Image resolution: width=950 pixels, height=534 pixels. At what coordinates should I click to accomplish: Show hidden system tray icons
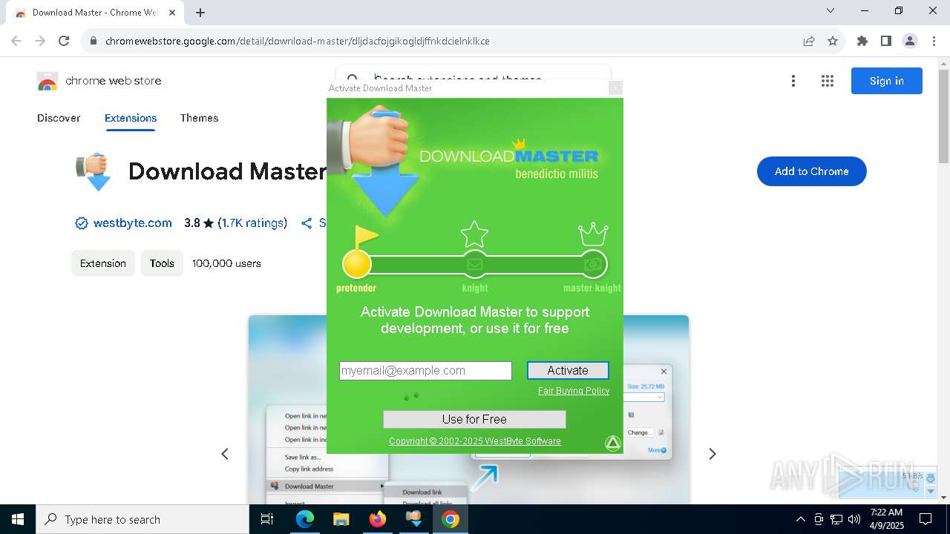800,519
